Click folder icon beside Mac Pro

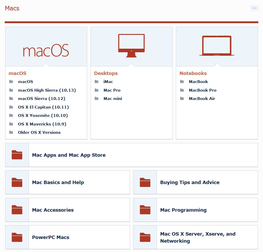97,90
